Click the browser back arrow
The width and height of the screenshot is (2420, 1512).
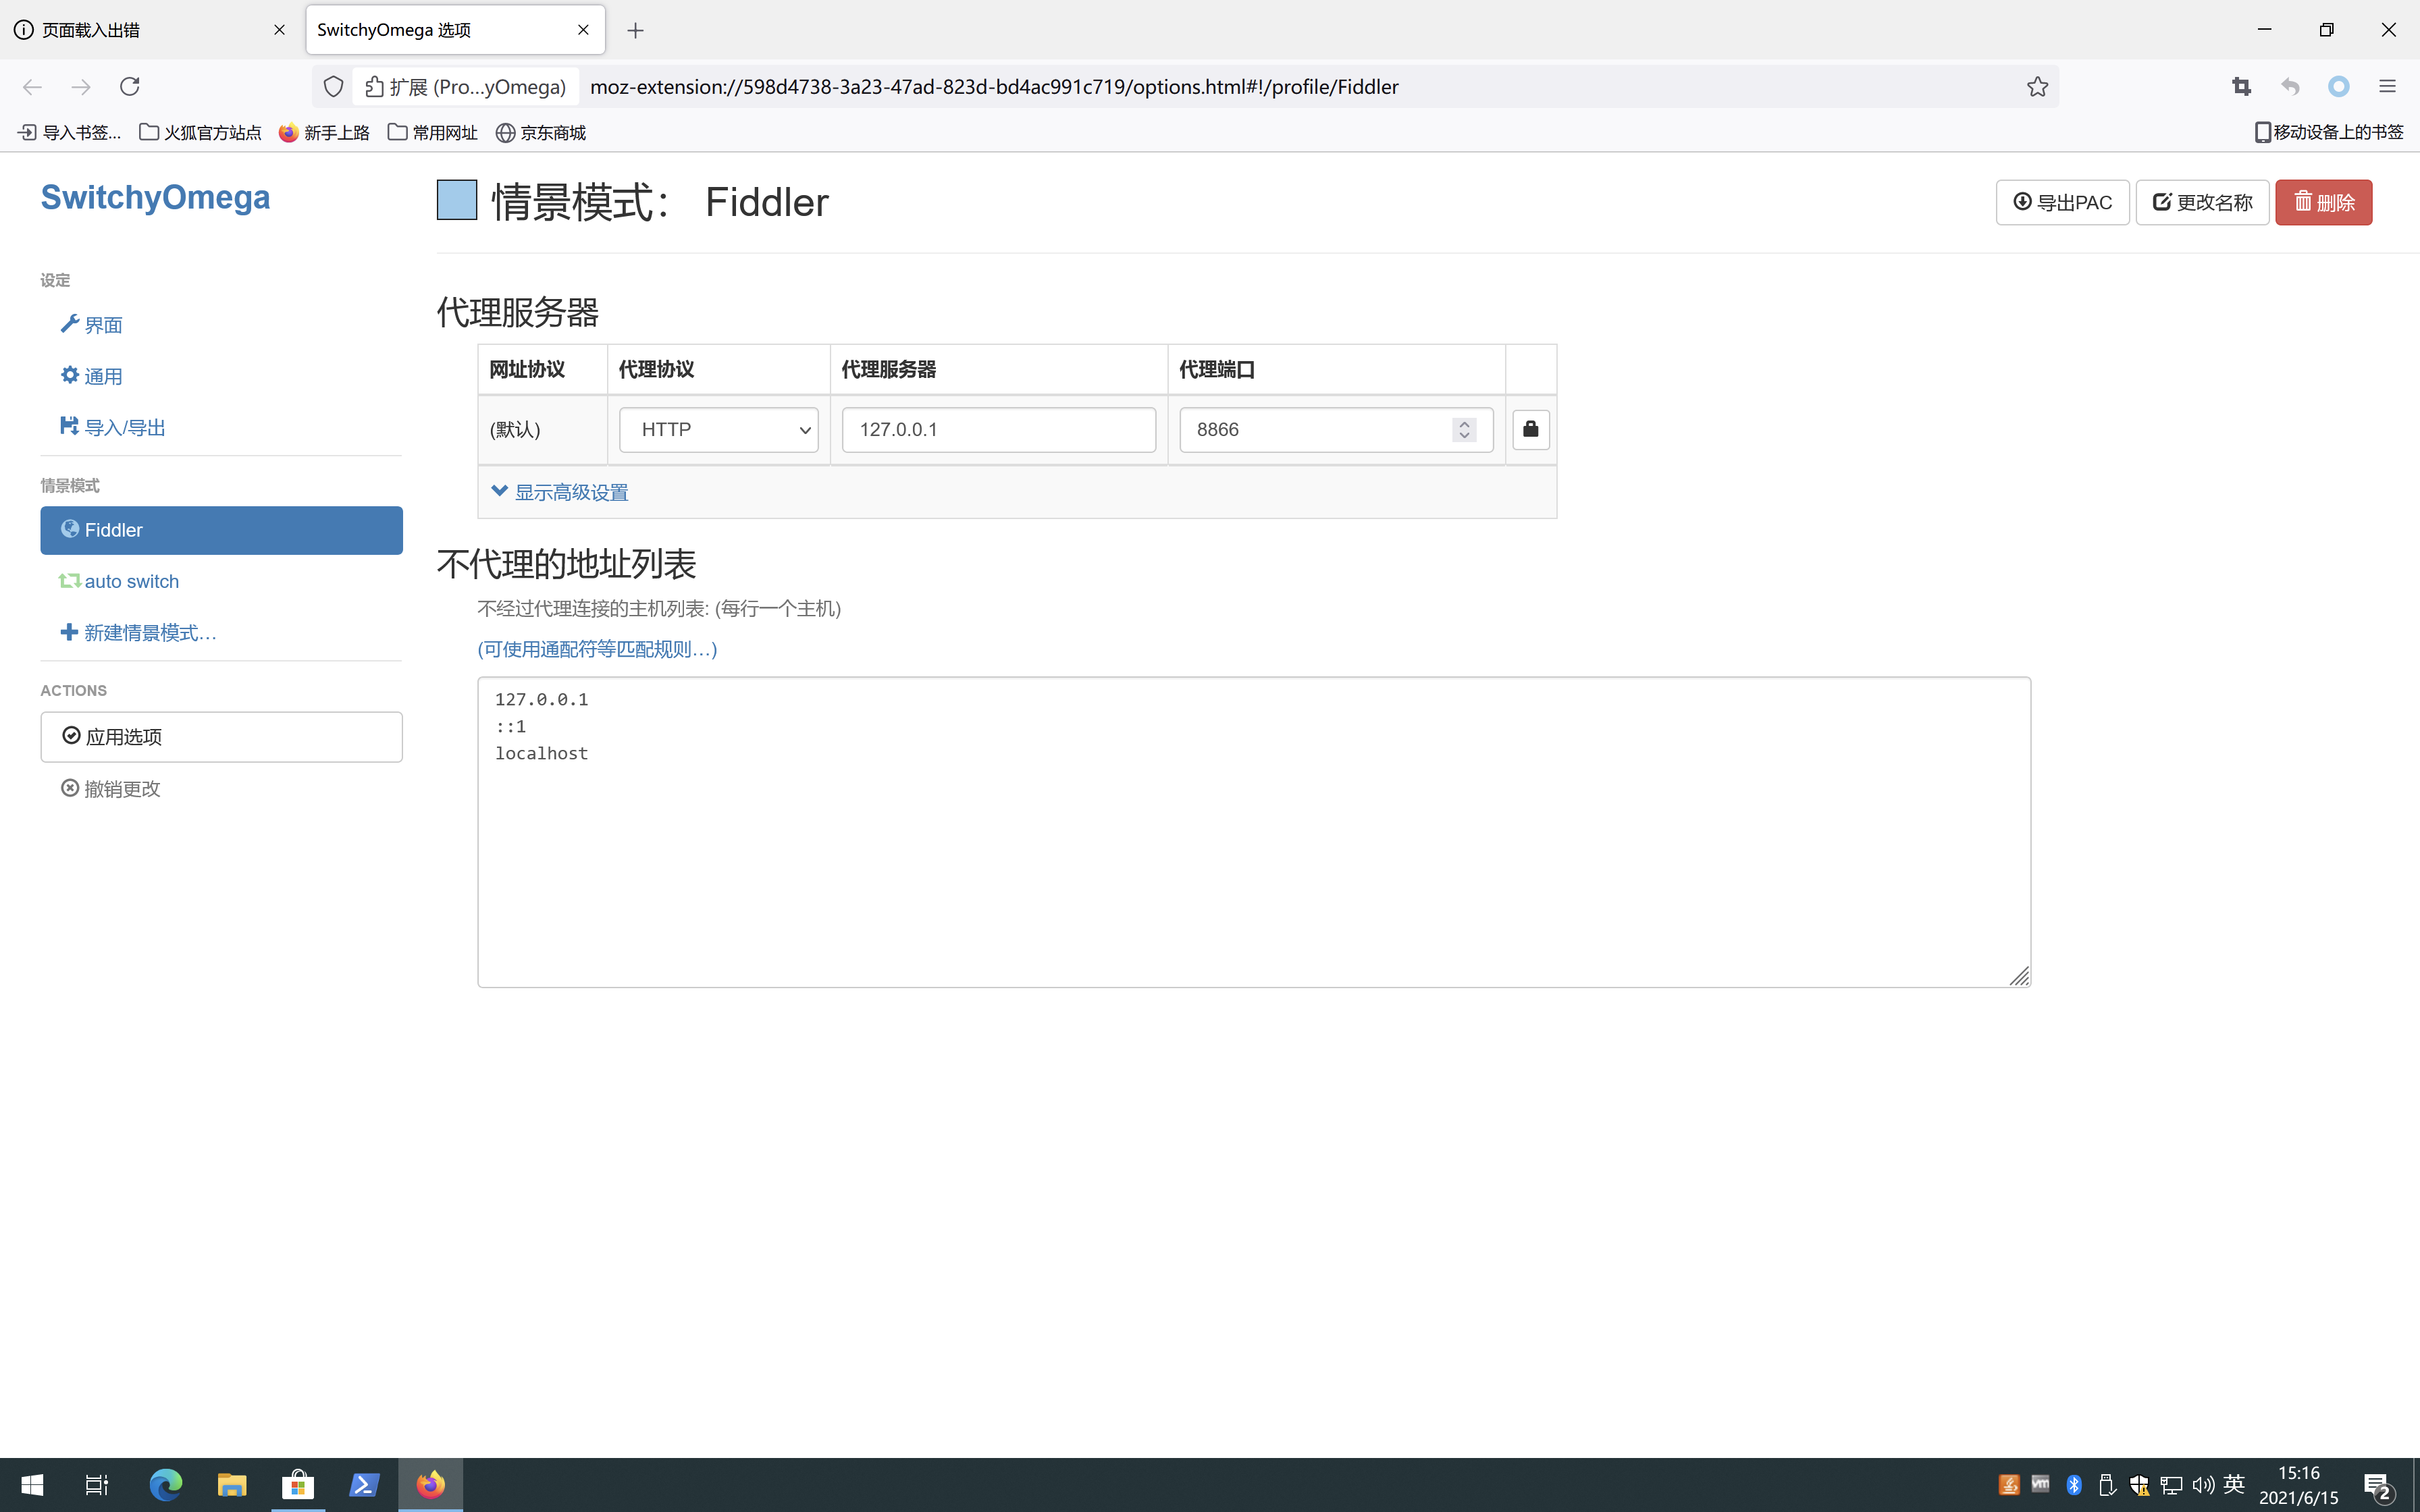pos(32,87)
